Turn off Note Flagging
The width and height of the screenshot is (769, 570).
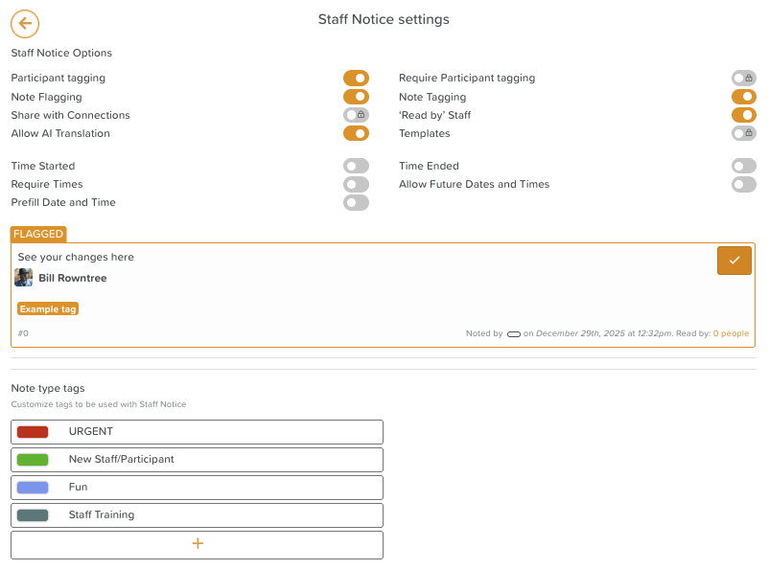[356, 97]
